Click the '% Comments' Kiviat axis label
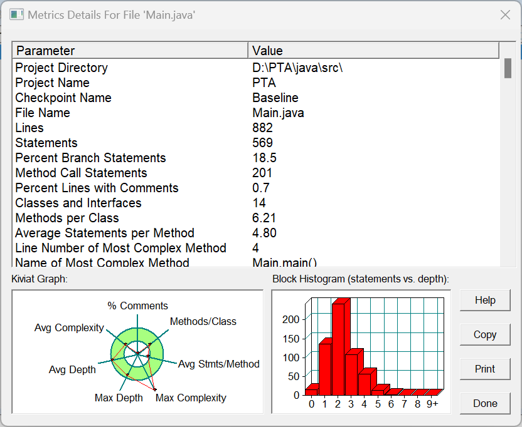This screenshot has height=427, width=522. 137,306
